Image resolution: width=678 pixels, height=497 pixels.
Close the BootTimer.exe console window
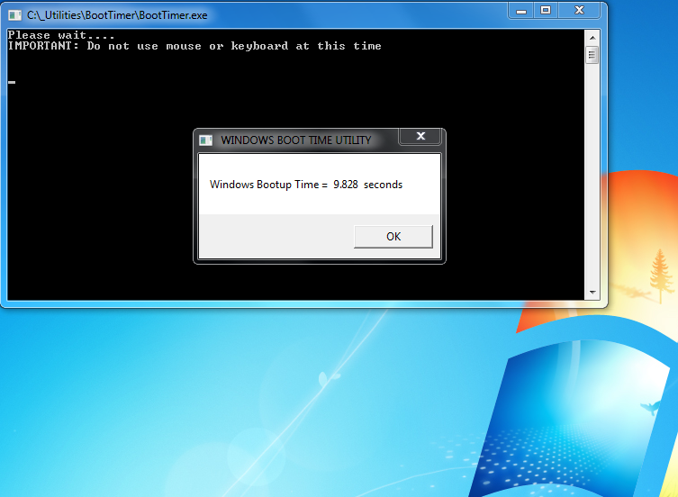(579, 11)
